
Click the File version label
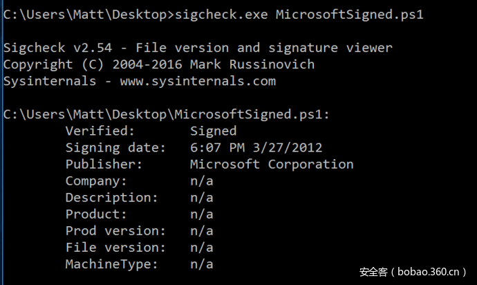115,248
